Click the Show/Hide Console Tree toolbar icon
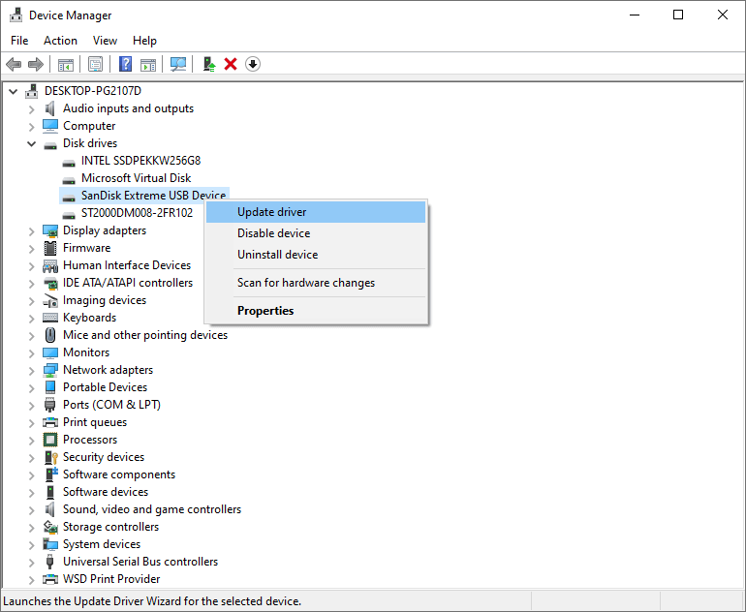Viewport: 746px width, 612px height. (x=66, y=65)
